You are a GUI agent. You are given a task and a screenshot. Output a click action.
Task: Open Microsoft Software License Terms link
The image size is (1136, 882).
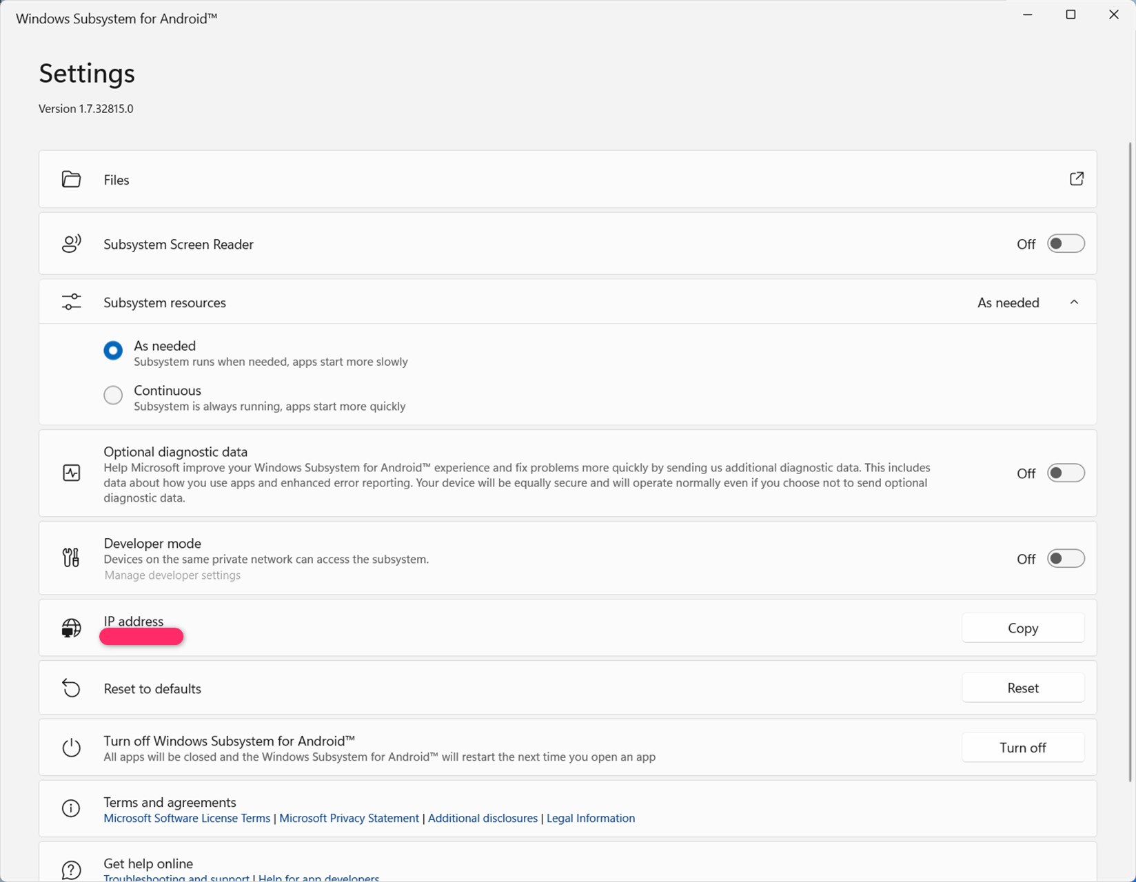[187, 818]
